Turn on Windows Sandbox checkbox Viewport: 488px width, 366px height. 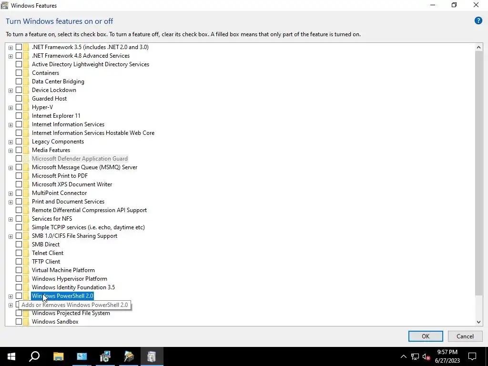coord(19,322)
